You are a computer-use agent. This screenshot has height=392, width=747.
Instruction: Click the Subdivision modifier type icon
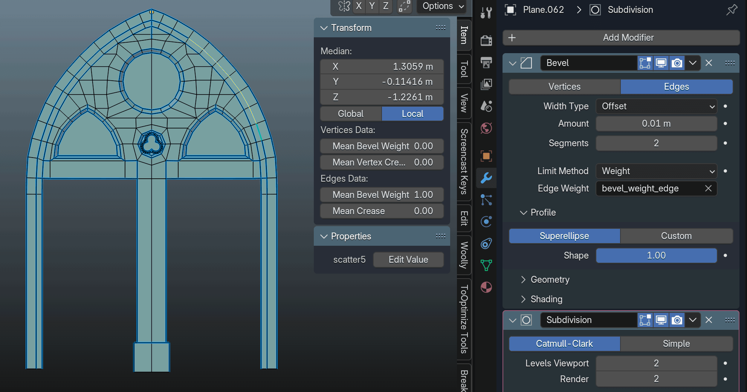526,320
